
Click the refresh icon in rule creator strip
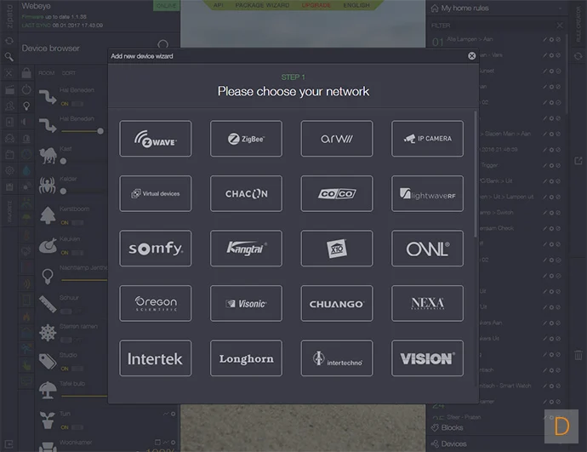578,56
